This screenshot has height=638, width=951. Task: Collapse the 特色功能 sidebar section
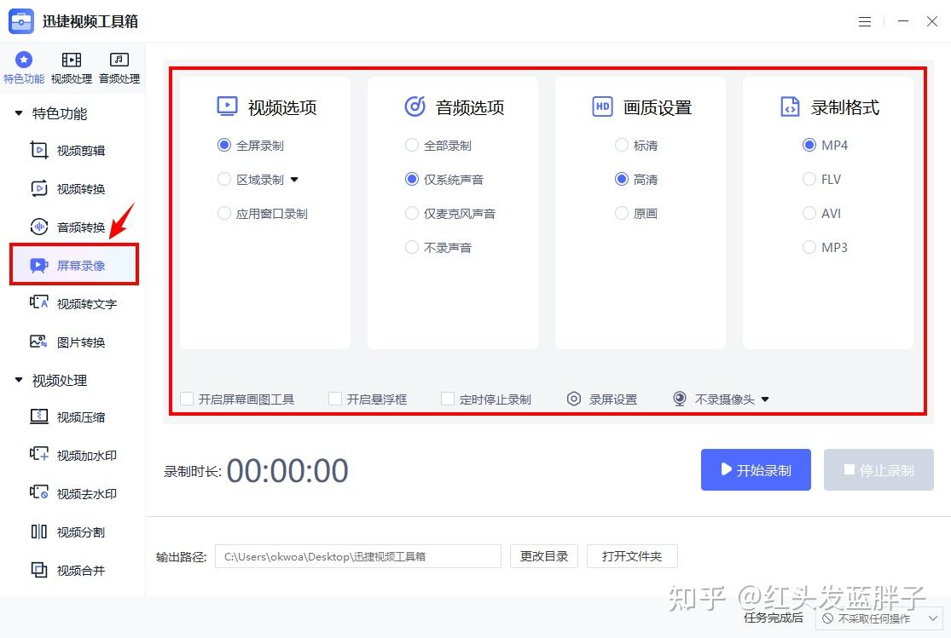pyautogui.click(x=19, y=113)
